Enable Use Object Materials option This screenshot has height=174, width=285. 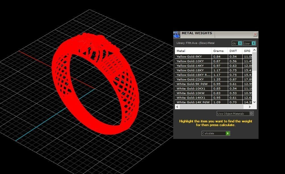[235, 114]
